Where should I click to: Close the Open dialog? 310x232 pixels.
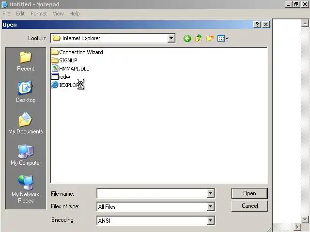click(266, 25)
